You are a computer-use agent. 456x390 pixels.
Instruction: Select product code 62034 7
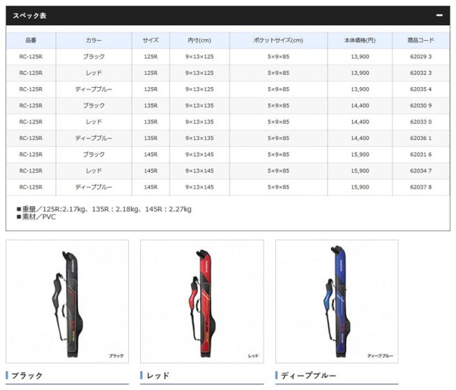tap(421, 171)
